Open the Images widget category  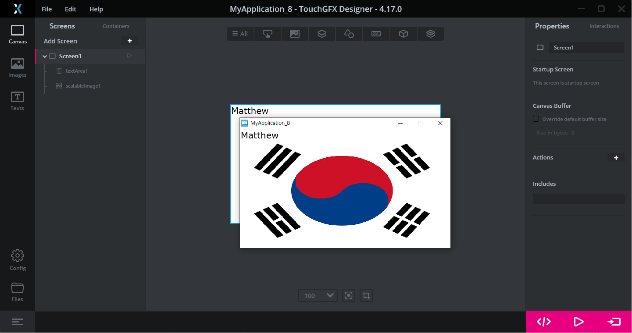coord(295,34)
